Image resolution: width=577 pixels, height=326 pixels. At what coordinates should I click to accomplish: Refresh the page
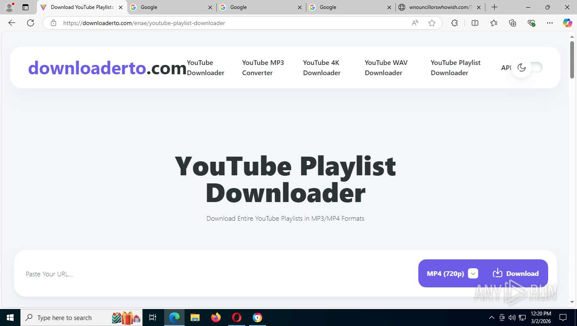tap(31, 23)
